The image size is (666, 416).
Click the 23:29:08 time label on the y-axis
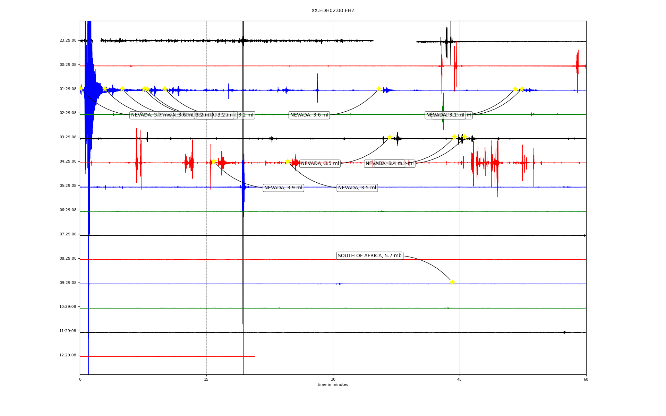[x=68, y=41]
